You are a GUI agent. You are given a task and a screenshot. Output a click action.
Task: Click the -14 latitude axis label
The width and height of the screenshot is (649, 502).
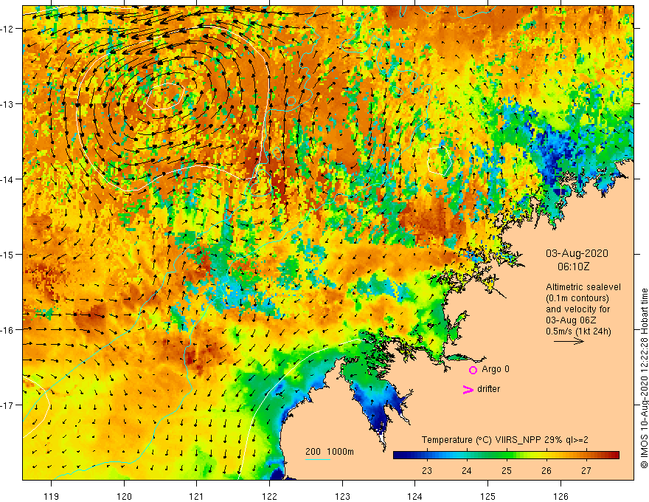click(8, 179)
